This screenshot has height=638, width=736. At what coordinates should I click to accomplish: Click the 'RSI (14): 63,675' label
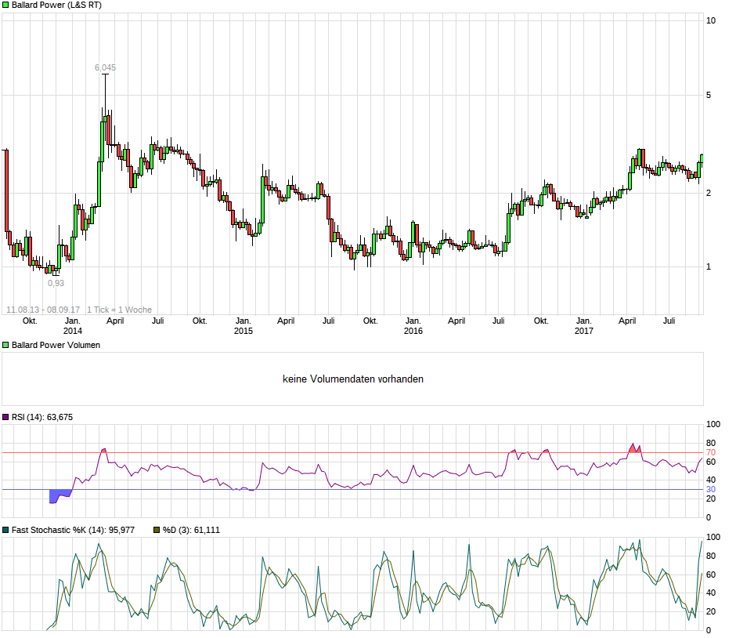(42, 417)
